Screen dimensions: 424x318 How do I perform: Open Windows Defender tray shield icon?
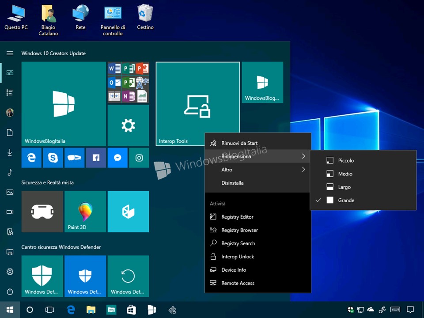tap(350, 310)
